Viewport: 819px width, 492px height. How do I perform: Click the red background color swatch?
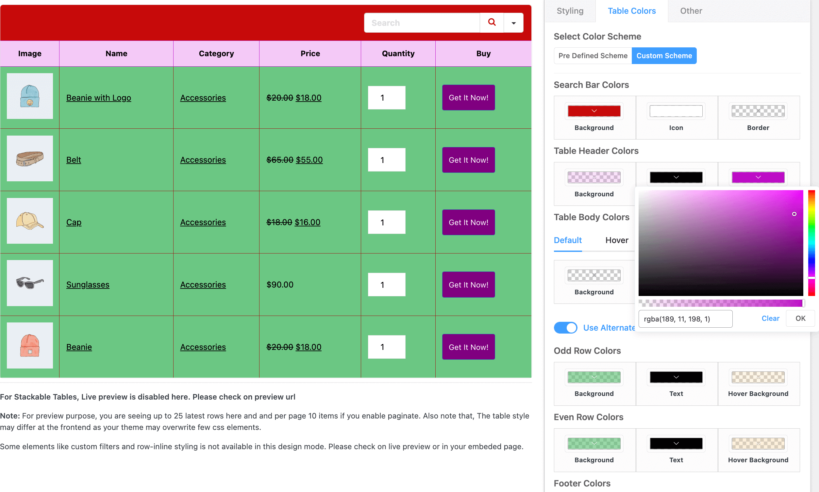click(x=594, y=110)
